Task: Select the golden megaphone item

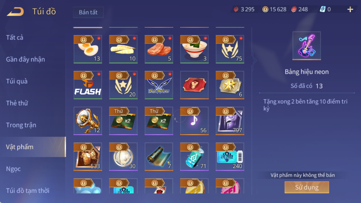Action: [x=88, y=121]
